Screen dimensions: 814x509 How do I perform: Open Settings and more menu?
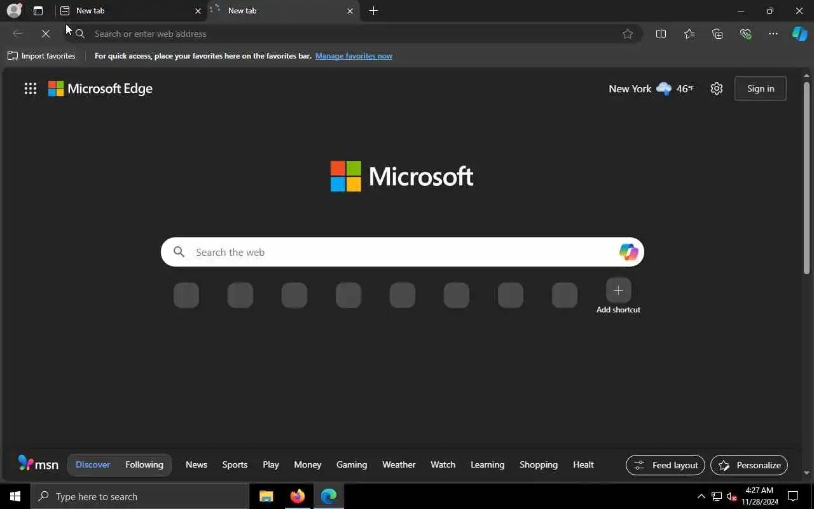click(773, 34)
